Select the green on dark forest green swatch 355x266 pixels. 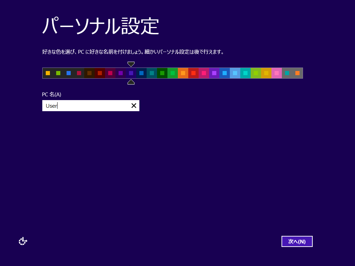[162, 73]
